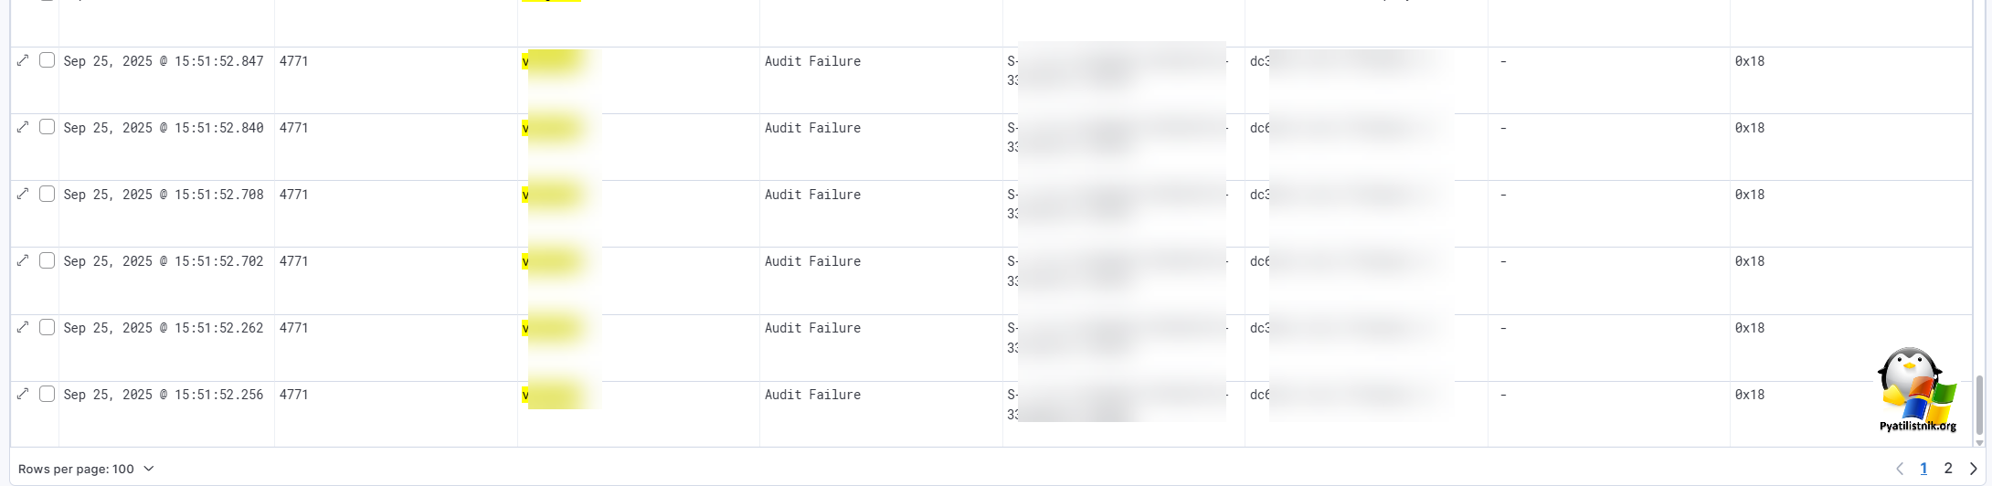
Task: Open page 2 of the results
Action: [x=1948, y=469]
